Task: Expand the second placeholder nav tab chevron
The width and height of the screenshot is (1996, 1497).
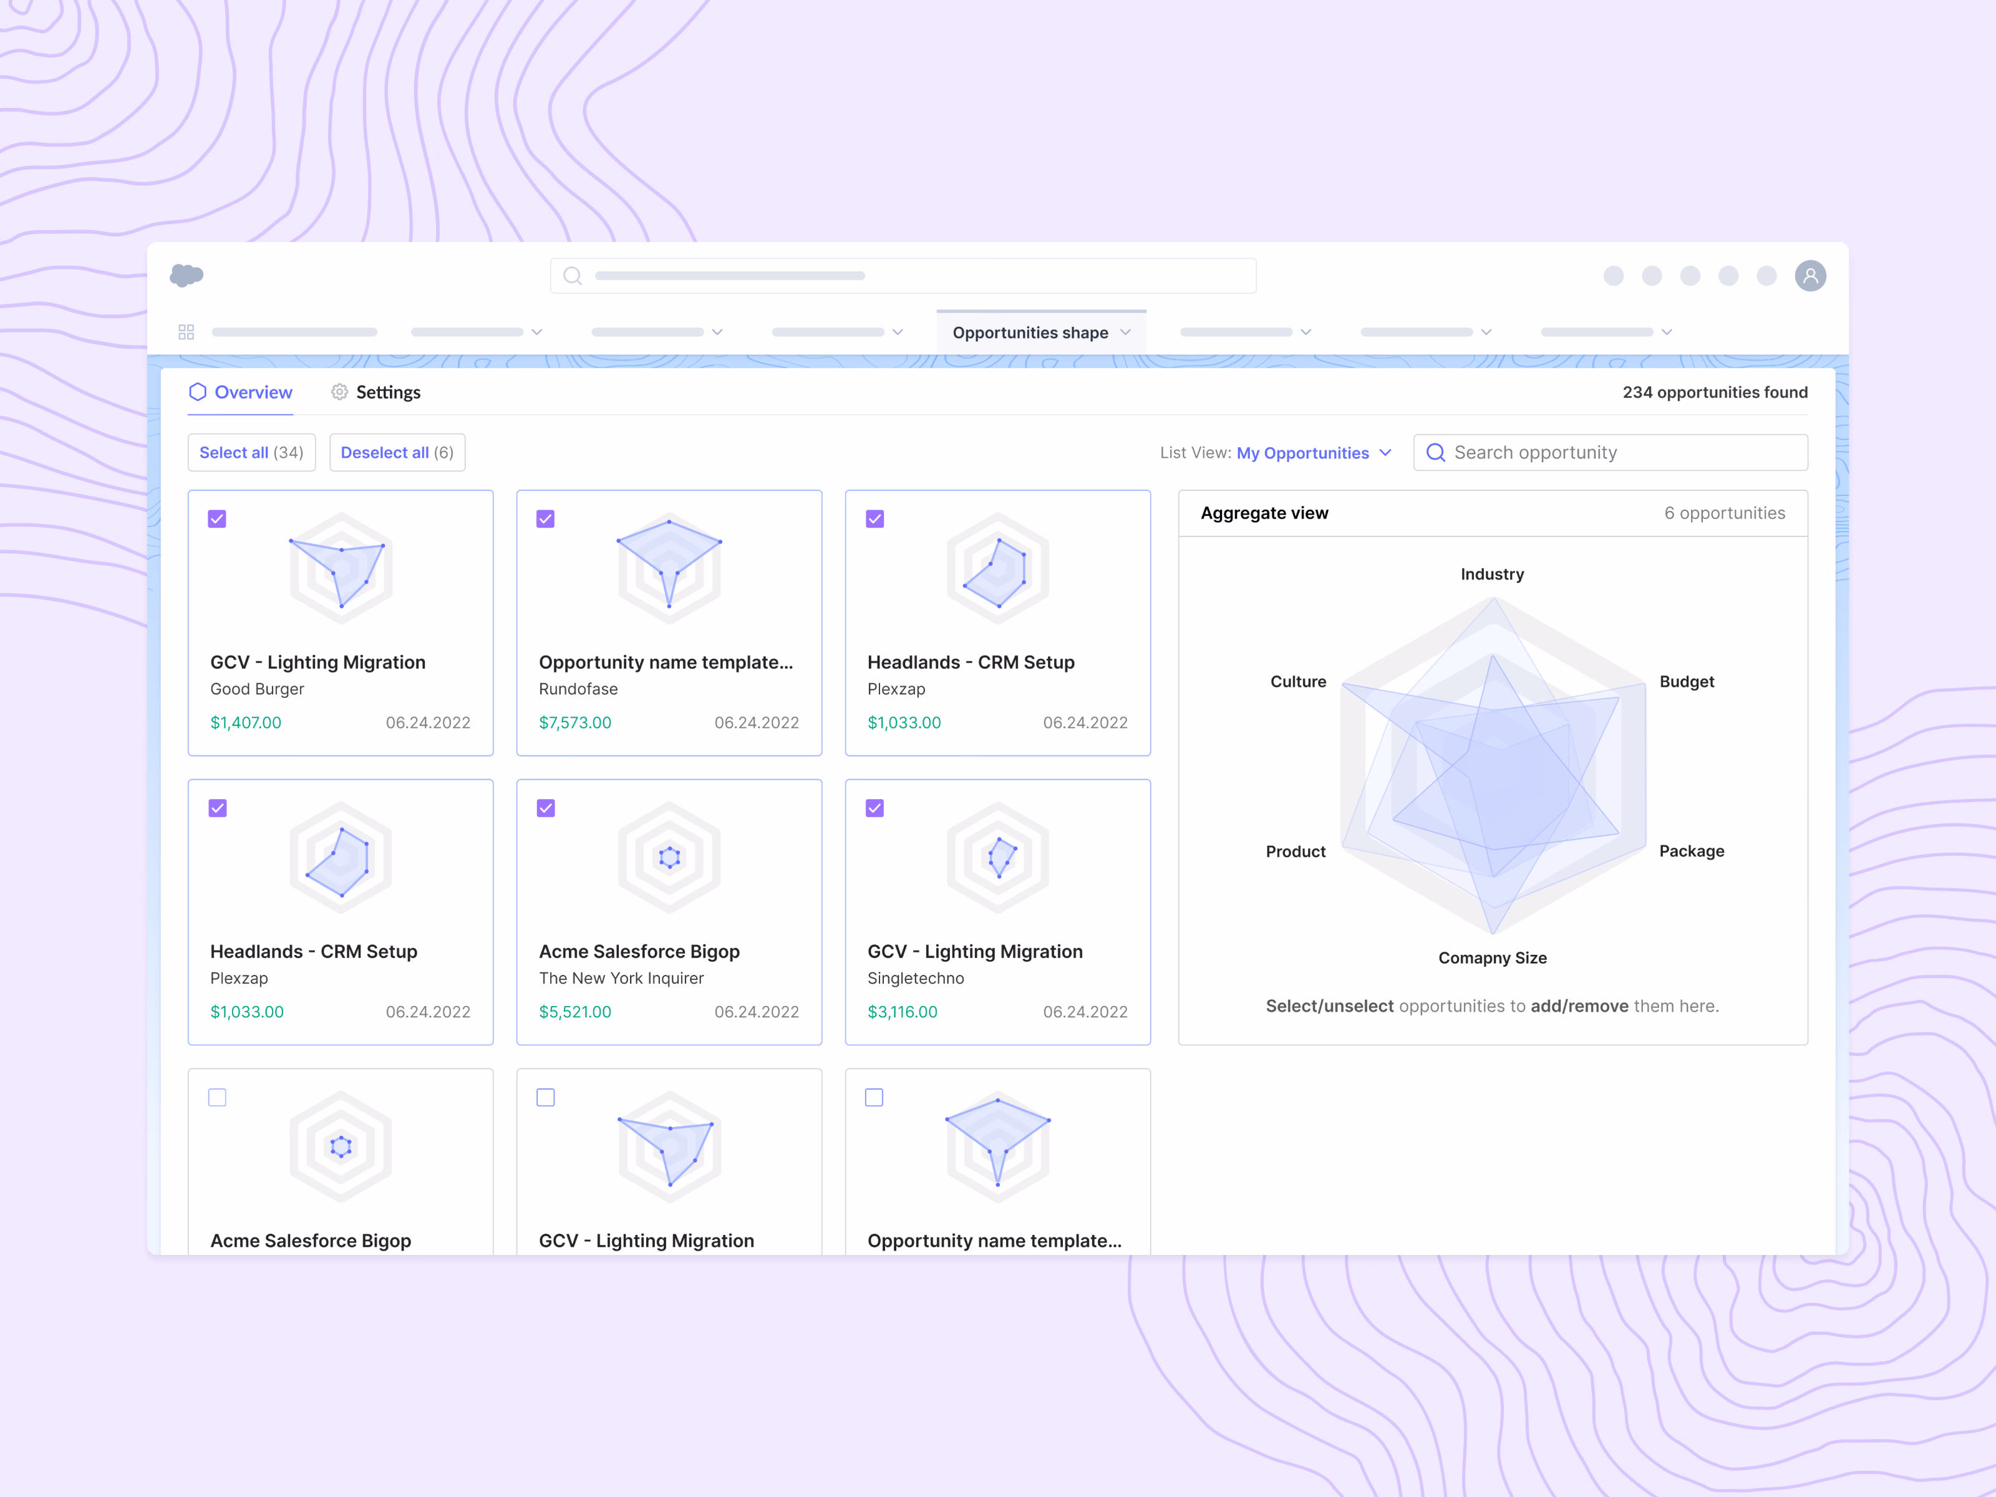Action: (536, 332)
